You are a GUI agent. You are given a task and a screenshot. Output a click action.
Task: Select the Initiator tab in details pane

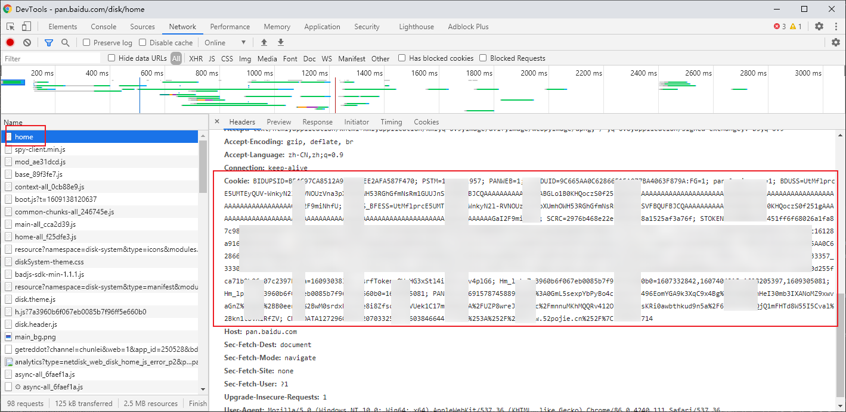click(357, 121)
